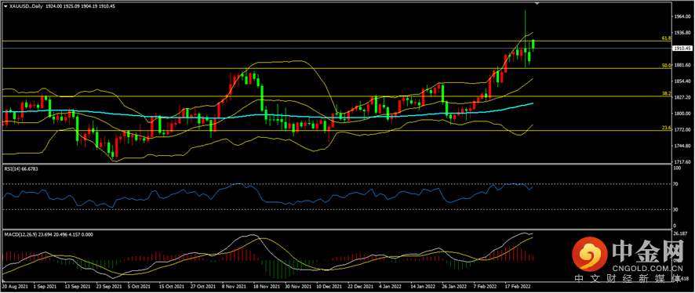Screen dimensions: 695x293
Task: Click the RSI scale 100 label
Action: point(678,169)
